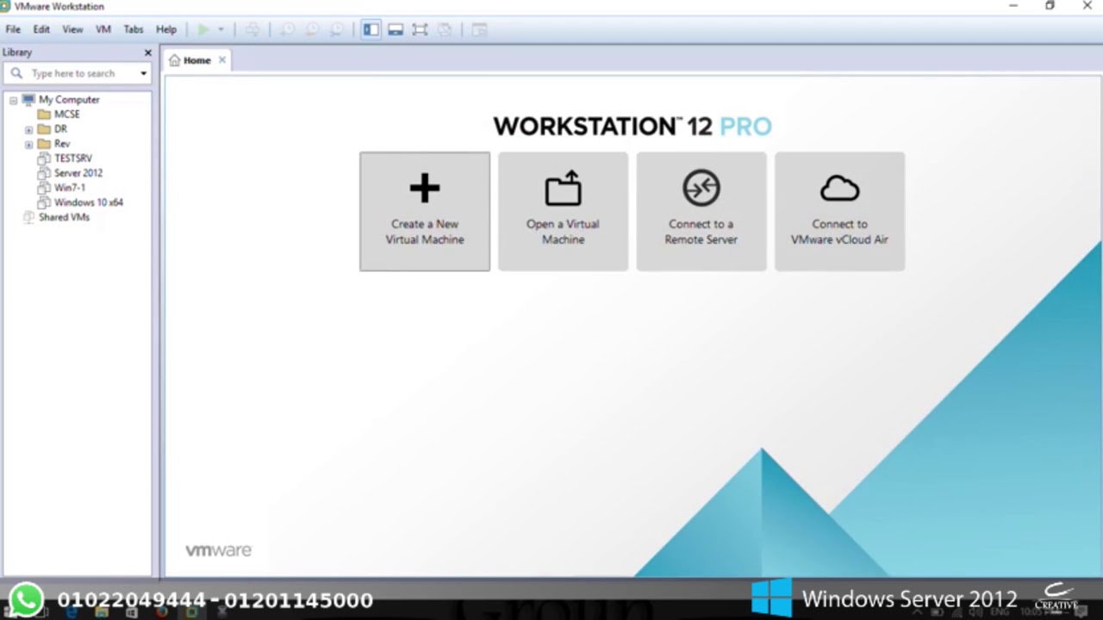Click the console view toolbar icon

point(479,29)
